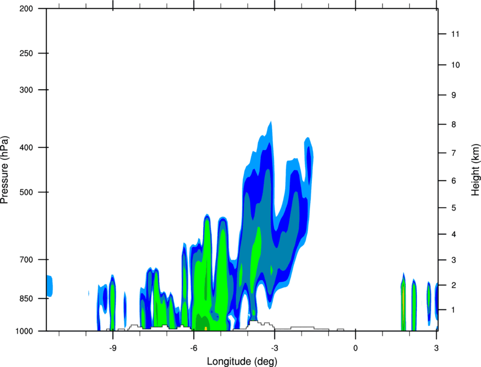The image size is (481, 367).
Task: Click the 1 km height label
Action: pos(454,310)
